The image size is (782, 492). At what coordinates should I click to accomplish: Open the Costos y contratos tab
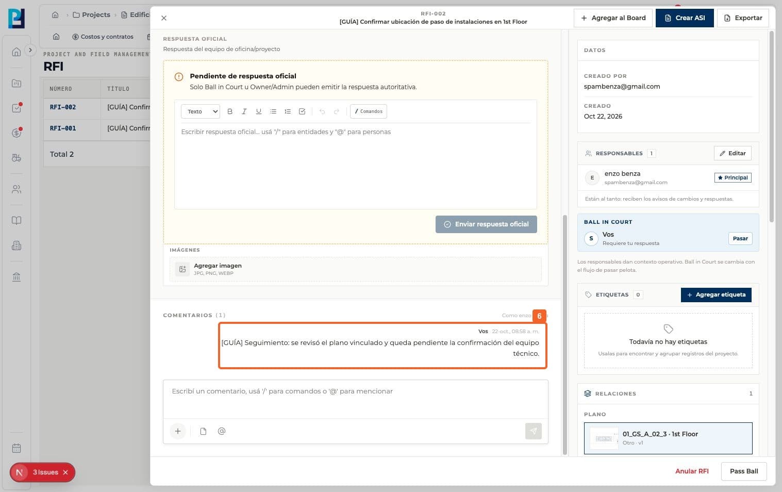[103, 37]
